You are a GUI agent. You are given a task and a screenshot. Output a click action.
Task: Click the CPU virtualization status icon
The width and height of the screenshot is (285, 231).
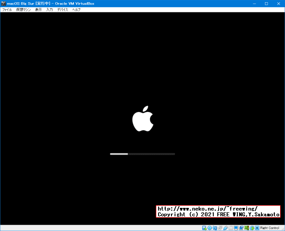pos(247,228)
